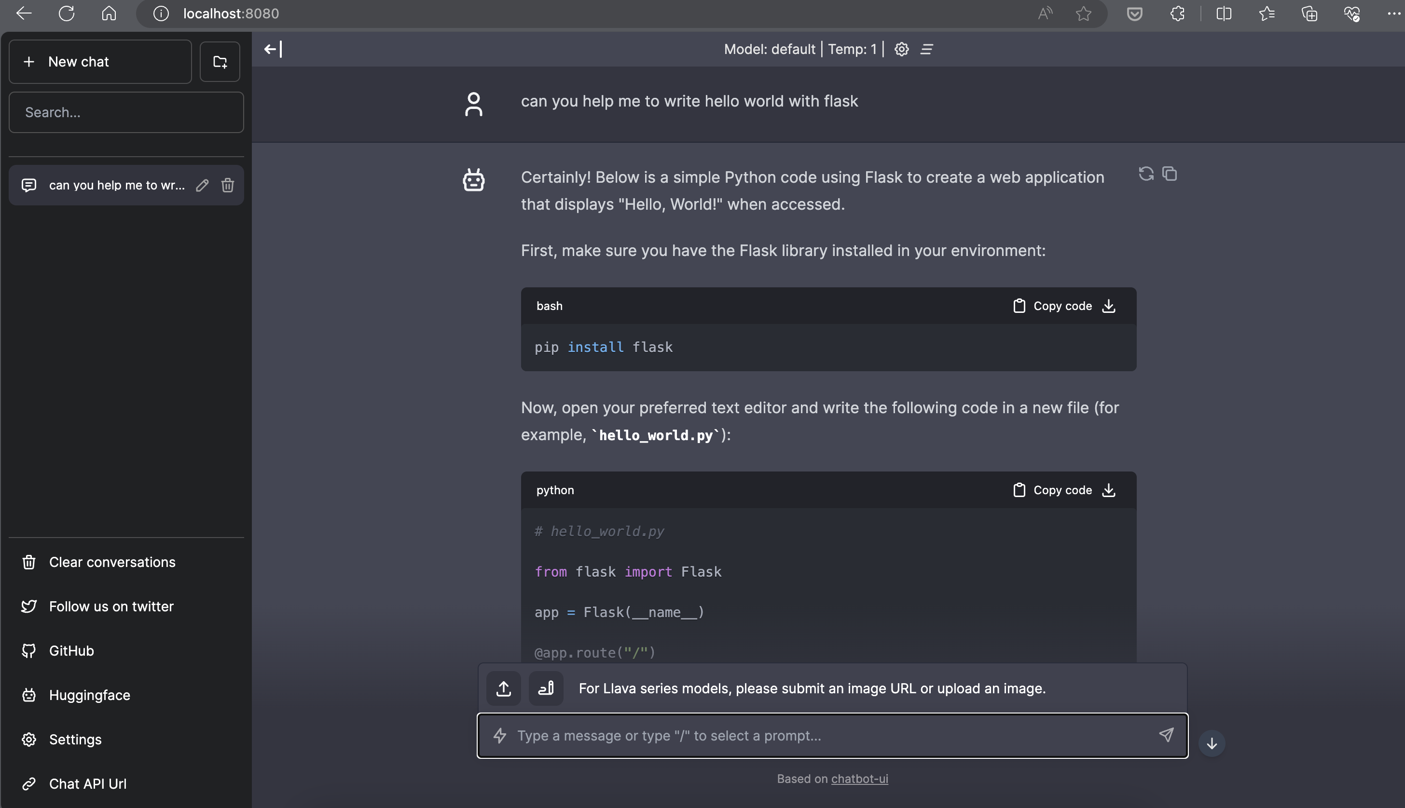Send the message with paper plane icon

tap(1166, 735)
